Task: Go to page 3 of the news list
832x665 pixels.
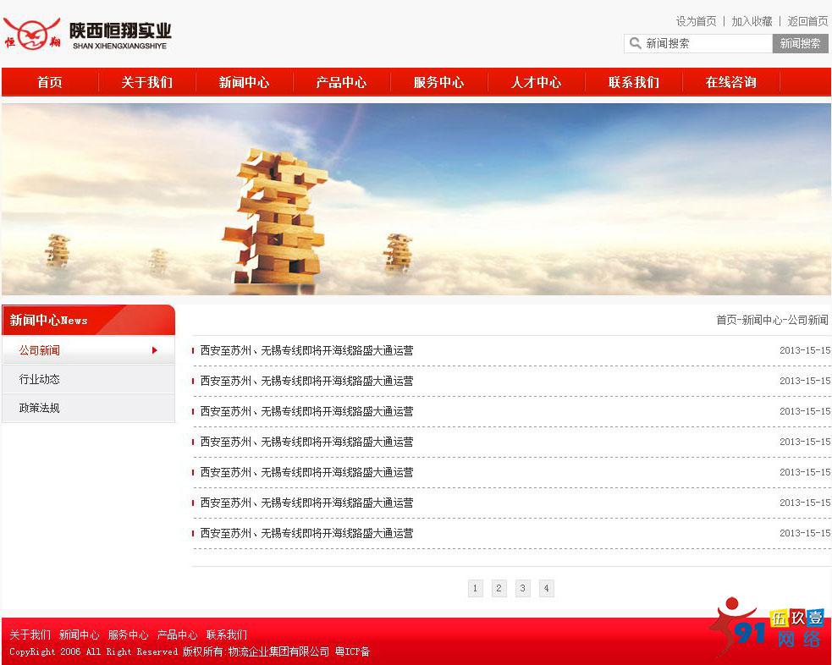Action: pyautogui.click(x=523, y=588)
